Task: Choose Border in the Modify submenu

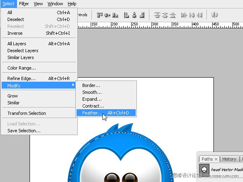Action: 106,85
